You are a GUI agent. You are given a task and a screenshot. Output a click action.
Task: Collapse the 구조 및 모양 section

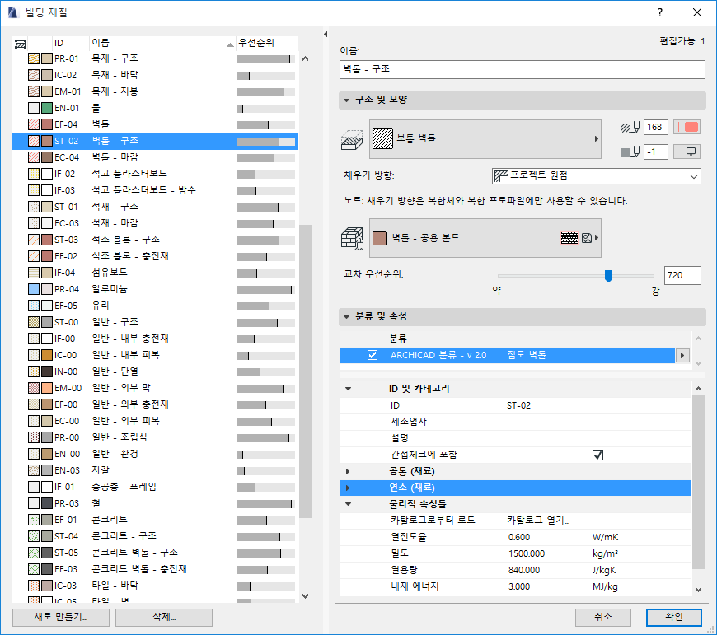(347, 100)
